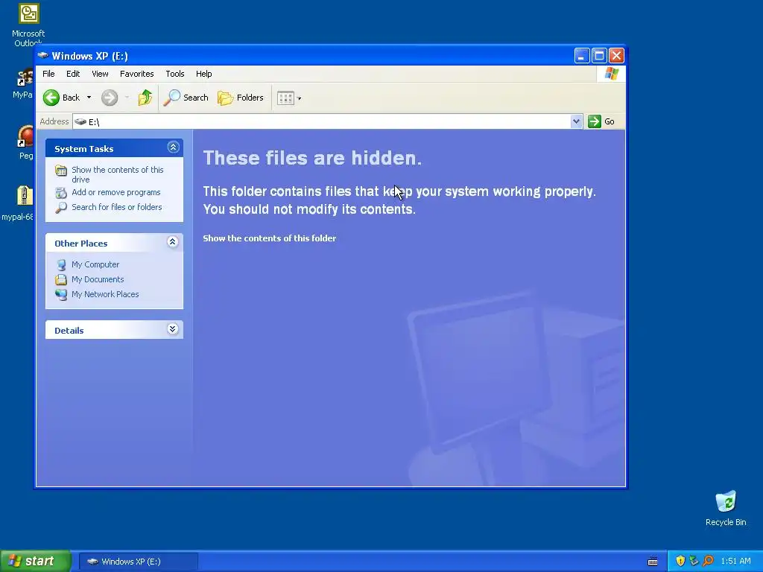The image size is (763, 572).
Task: Collapse the Other Places panel
Action: (173, 242)
